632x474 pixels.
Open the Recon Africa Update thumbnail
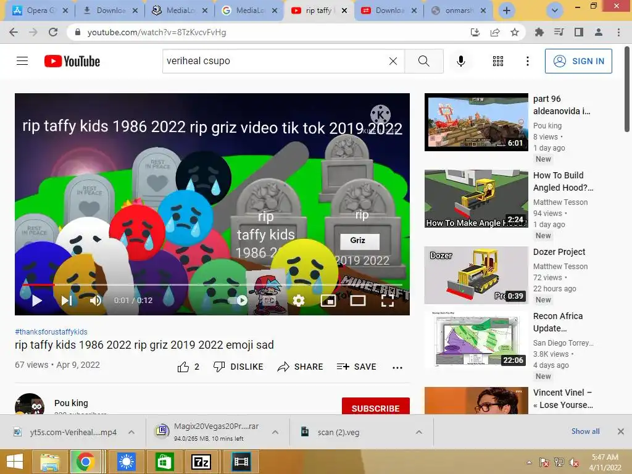point(476,340)
